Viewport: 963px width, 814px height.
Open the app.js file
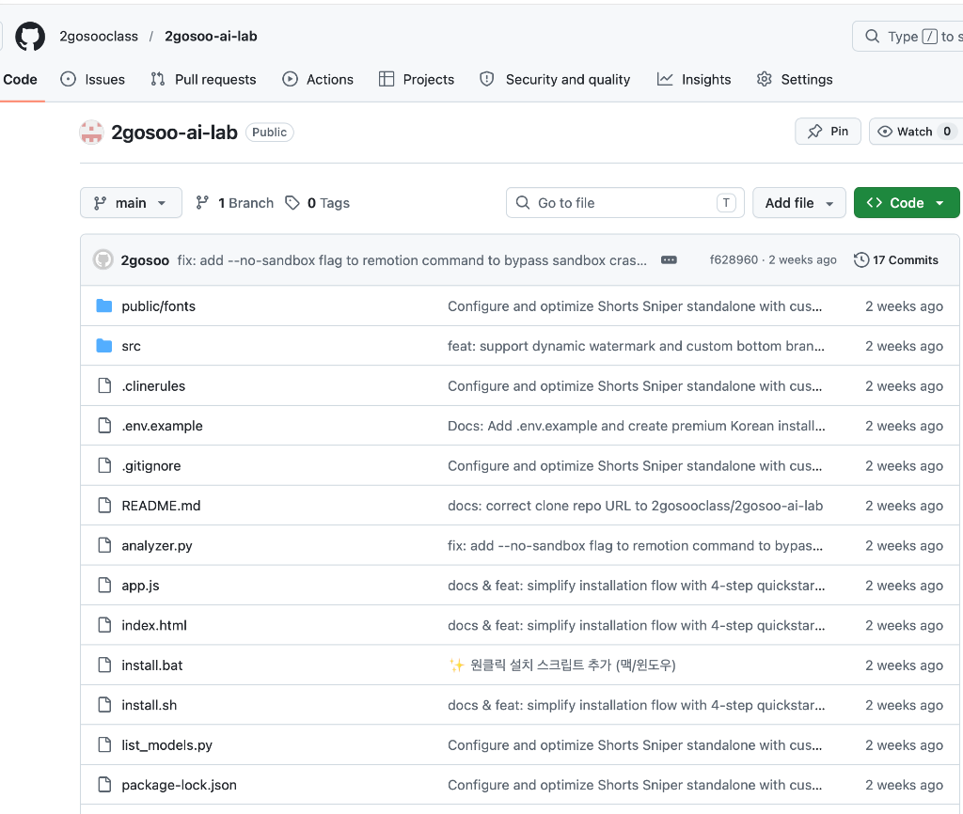pos(140,586)
